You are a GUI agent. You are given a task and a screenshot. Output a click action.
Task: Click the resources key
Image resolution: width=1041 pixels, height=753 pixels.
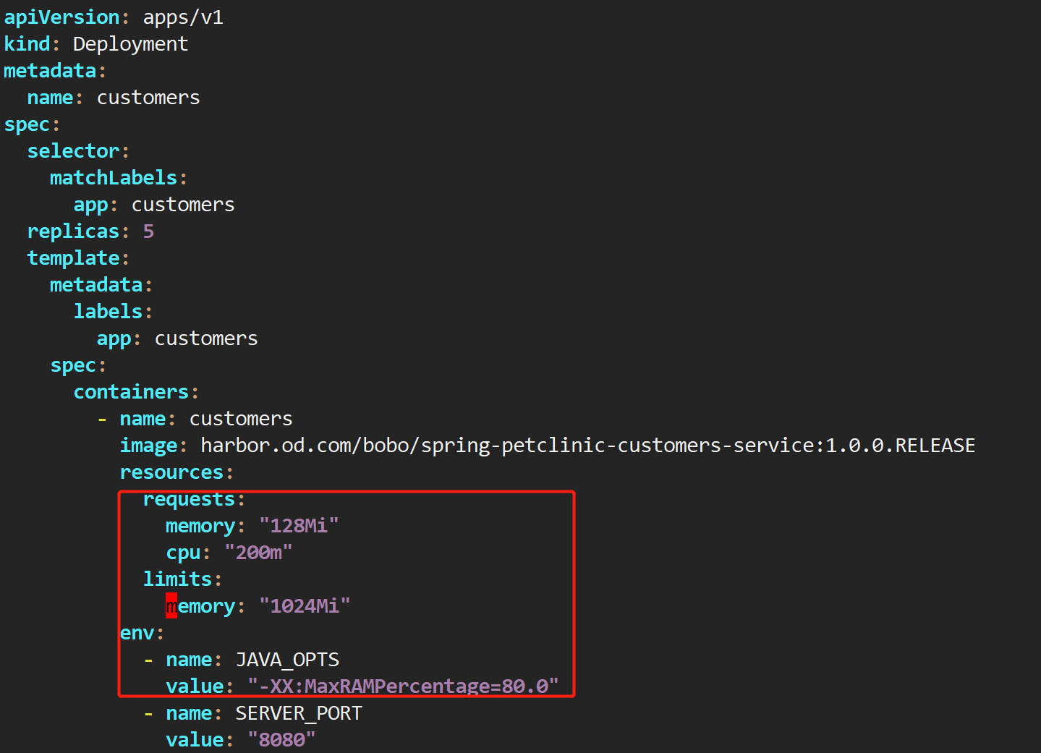171,472
